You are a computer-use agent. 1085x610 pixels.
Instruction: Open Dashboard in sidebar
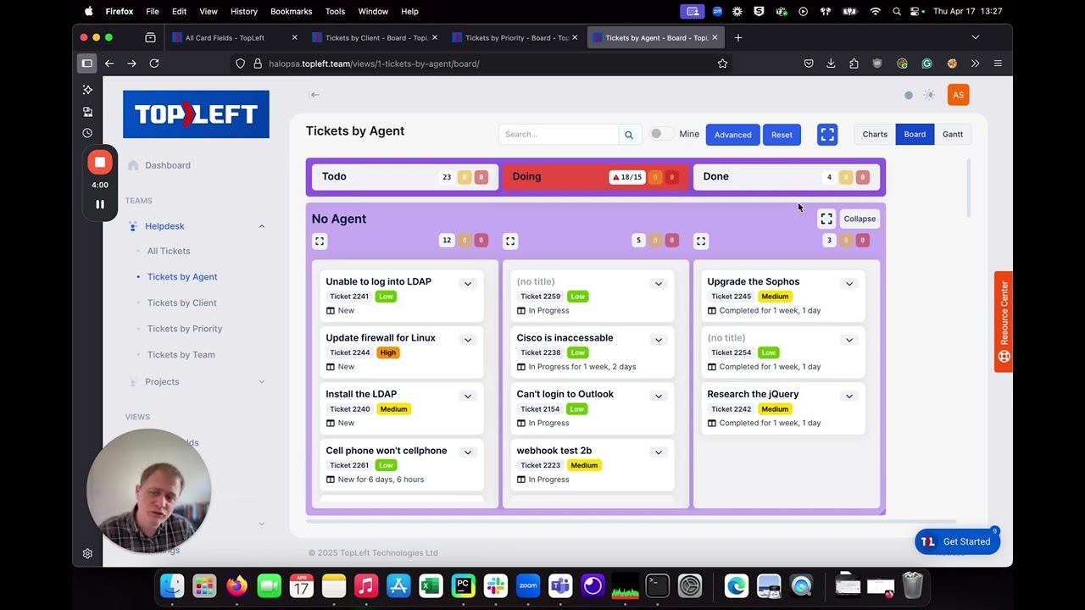coord(167,165)
